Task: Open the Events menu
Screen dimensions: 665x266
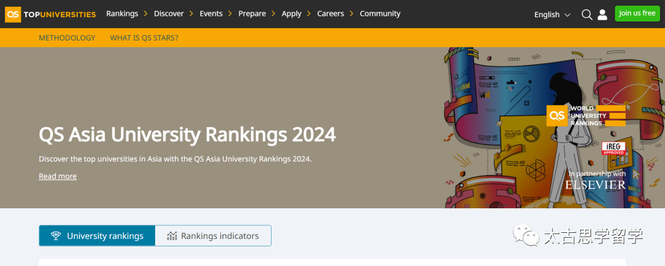Action: (x=211, y=14)
